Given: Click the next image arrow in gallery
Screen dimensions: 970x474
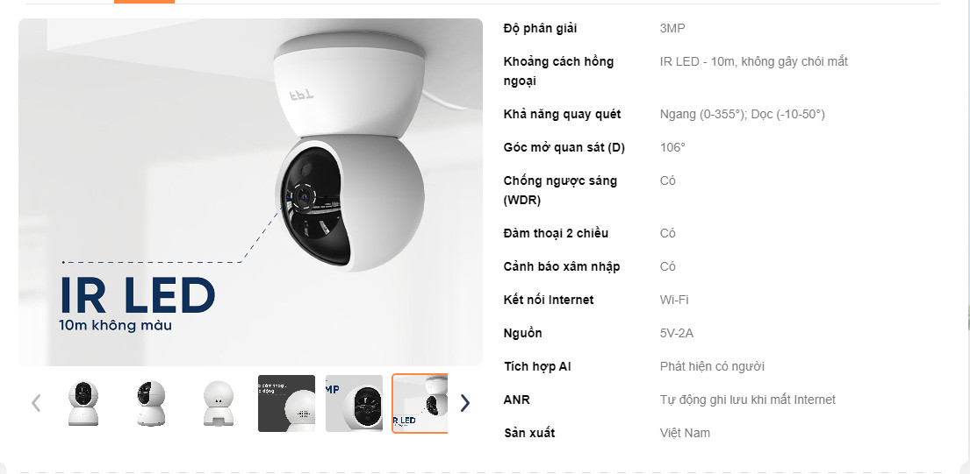Looking at the screenshot, I should [464, 403].
